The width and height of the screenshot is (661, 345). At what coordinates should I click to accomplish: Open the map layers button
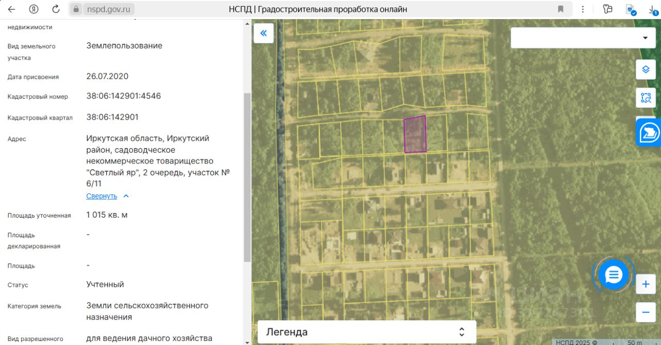pos(646,70)
